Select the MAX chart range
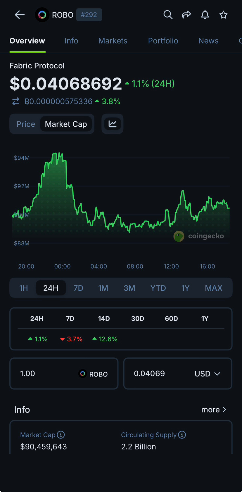Screen dimensions: 242x492 click(x=214, y=288)
